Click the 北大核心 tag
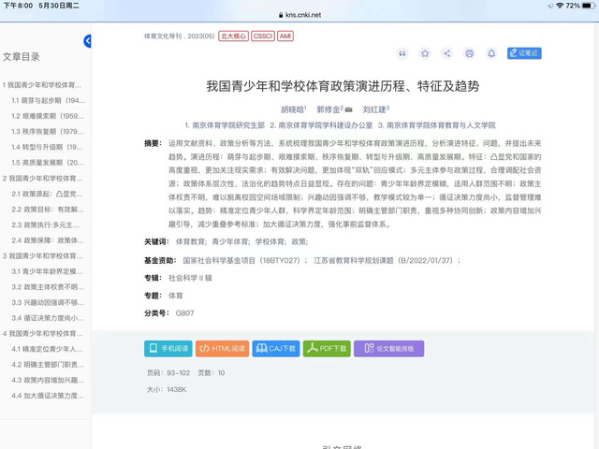Image resolution: width=599 pixels, height=449 pixels. pyautogui.click(x=233, y=36)
